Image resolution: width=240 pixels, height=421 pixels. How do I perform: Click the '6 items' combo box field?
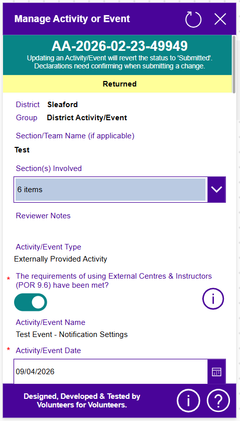(110, 190)
